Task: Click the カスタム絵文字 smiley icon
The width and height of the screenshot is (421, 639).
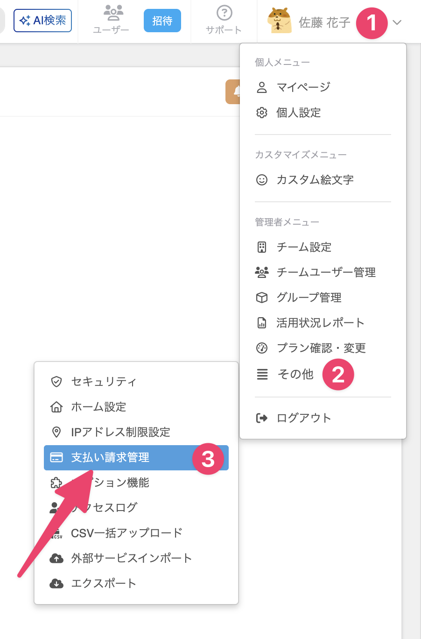Action: (x=262, y=180)
